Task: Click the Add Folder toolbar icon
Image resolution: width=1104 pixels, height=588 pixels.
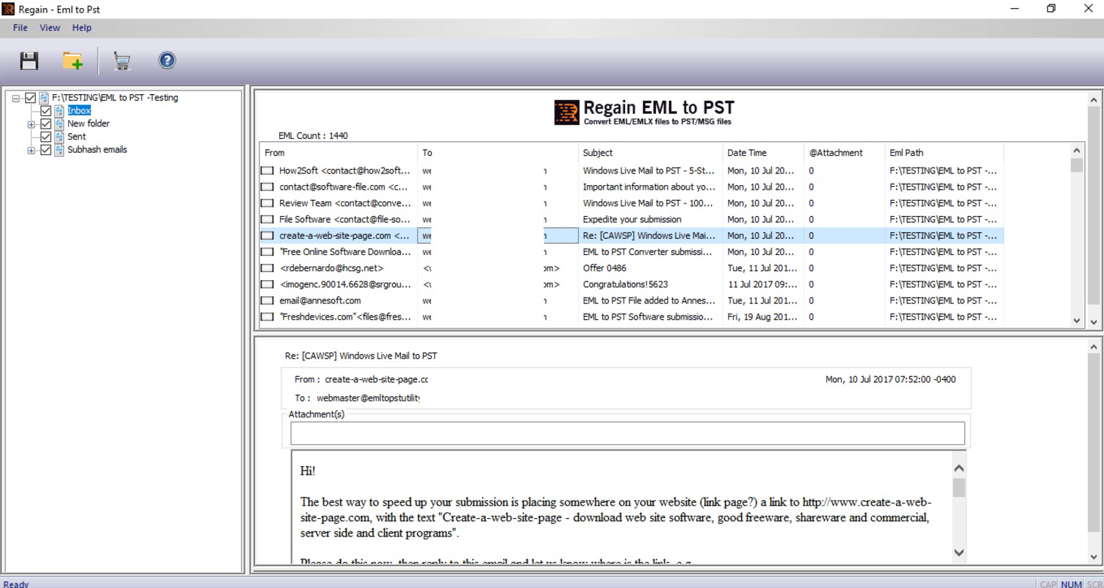Action: click(73, 60)
